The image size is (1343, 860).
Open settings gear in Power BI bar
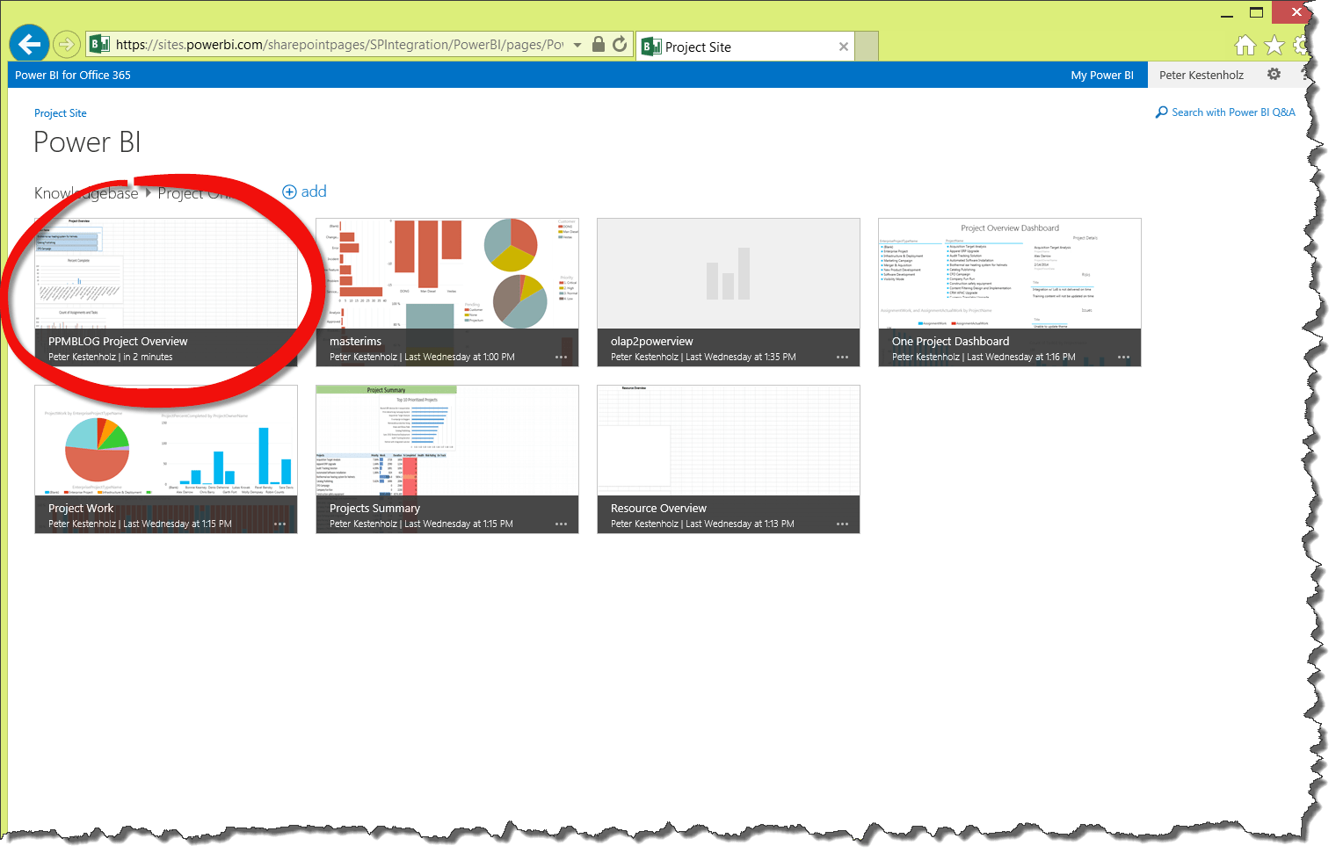tap(1274, 75)
